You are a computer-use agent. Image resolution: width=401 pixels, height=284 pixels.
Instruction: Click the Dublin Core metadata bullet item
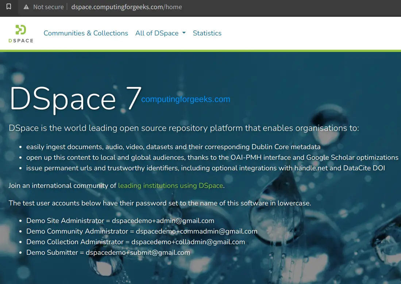click(x=173, y=147)
